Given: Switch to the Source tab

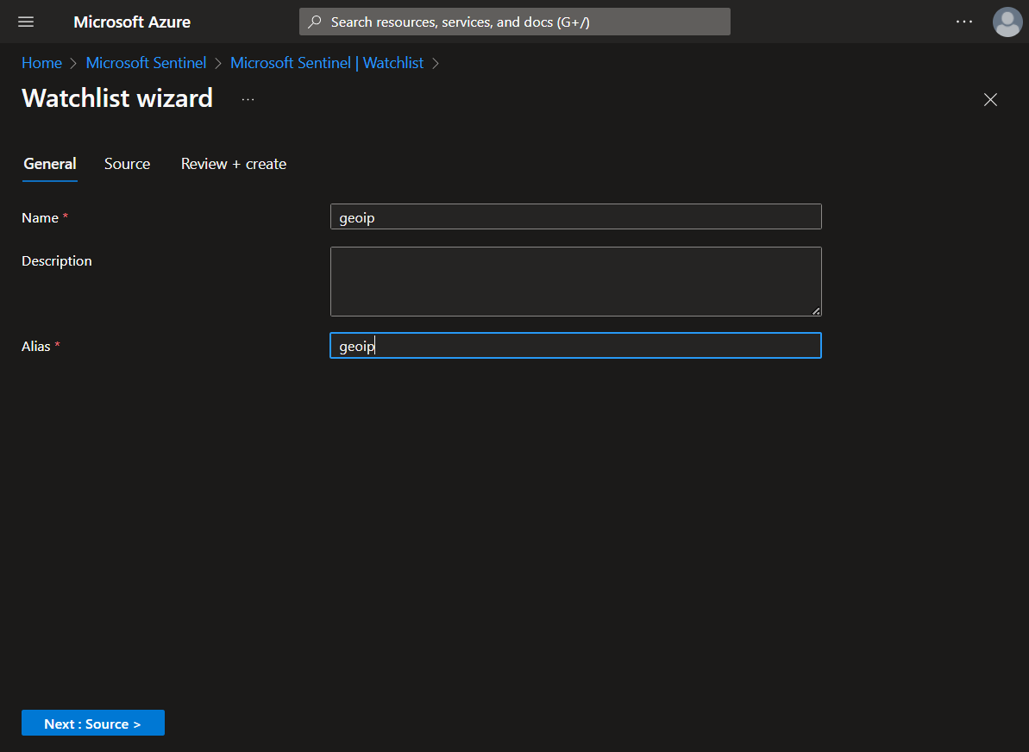Looking at the screenshot, I should tap(128, 164).
